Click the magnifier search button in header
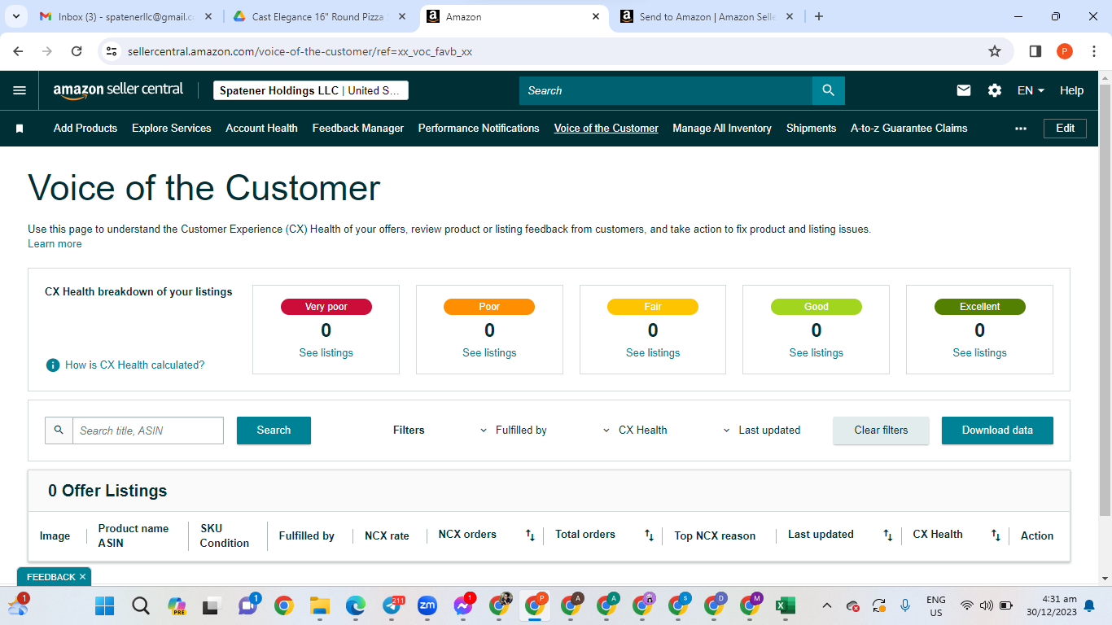This screenshot has width=1112, height=625. point(829,90)
